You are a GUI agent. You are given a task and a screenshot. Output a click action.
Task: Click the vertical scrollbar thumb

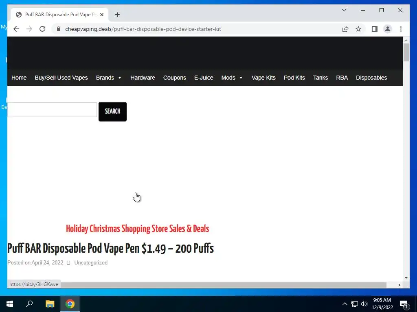[406, 52]
